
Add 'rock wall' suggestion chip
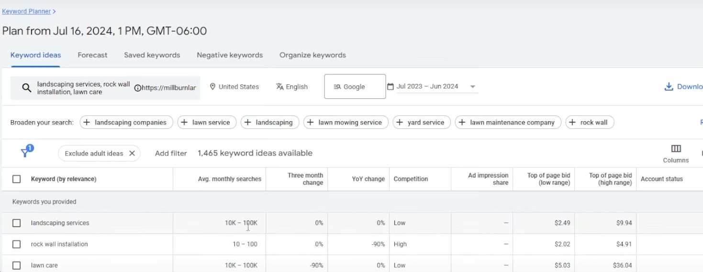tap(590, 122)
